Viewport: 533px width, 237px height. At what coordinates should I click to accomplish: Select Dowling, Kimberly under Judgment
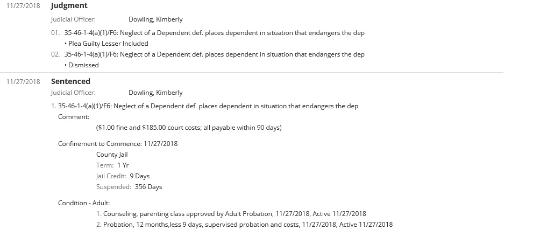(x=155, y=19)
